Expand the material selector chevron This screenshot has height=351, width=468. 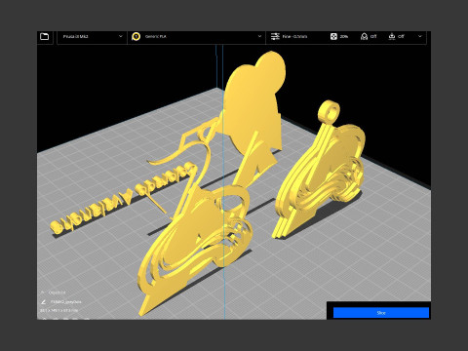(x=259, y=36)
